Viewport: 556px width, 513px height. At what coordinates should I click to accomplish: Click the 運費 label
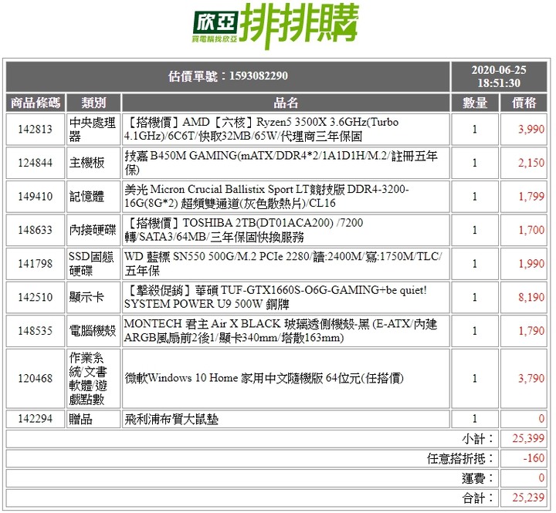(x=478, y=478)
